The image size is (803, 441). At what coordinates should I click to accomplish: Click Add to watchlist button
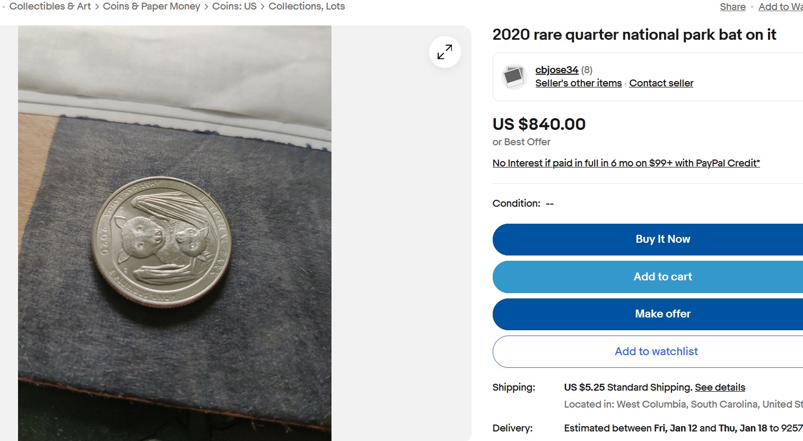point(656,351)
